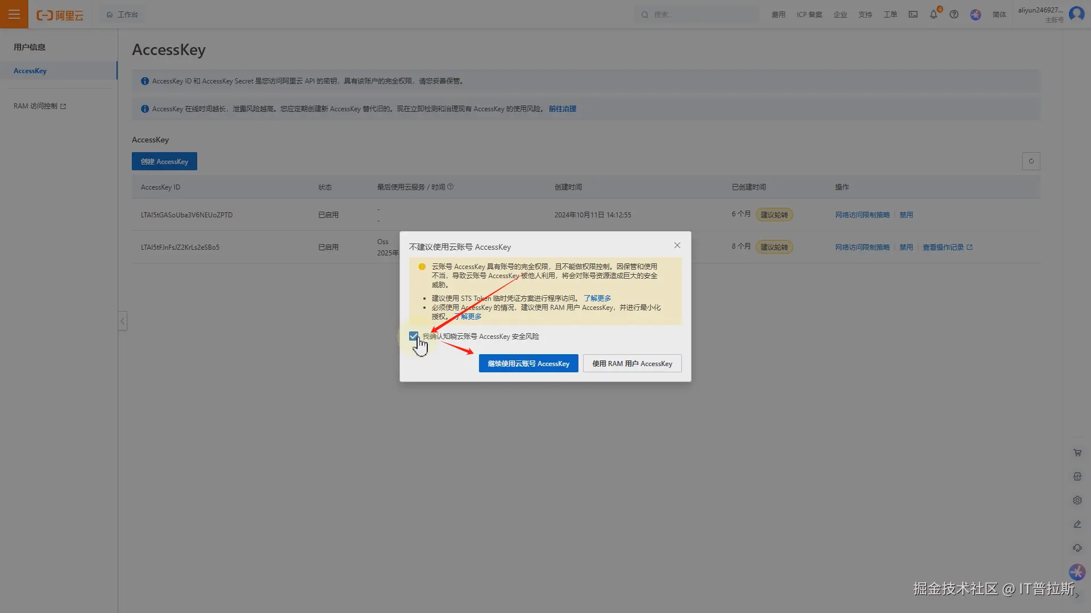Click the 前往治理 link in the info banner
The width and height of the screenshot is (1091, 613).
coord(562,109)
